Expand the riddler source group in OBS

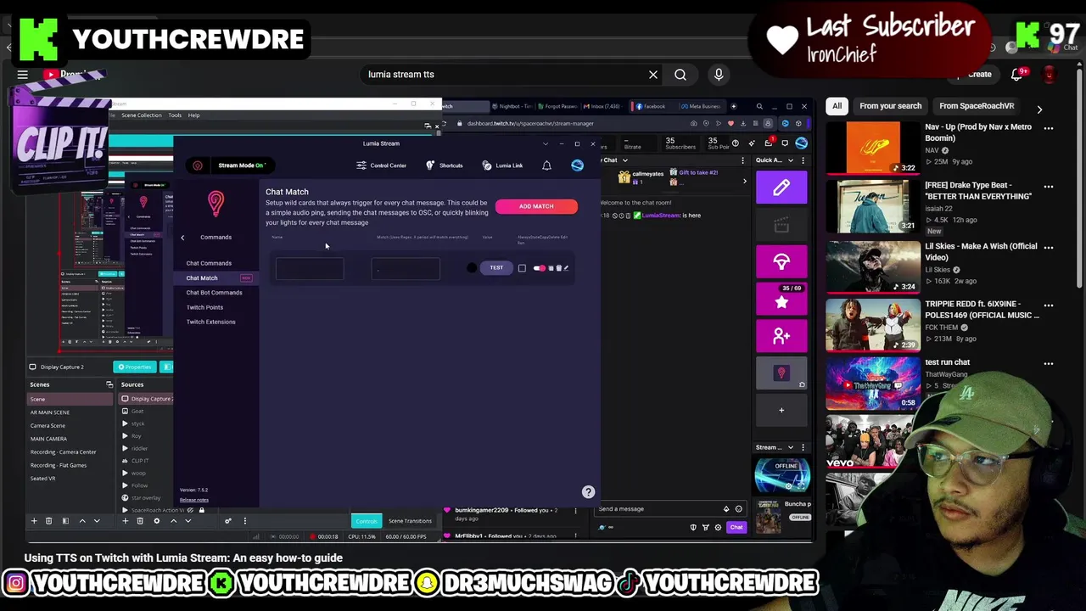[x=125, y=448]
